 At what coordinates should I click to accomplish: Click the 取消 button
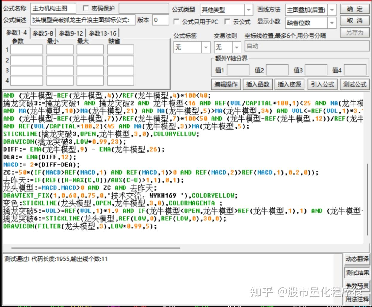pos(355,21)
